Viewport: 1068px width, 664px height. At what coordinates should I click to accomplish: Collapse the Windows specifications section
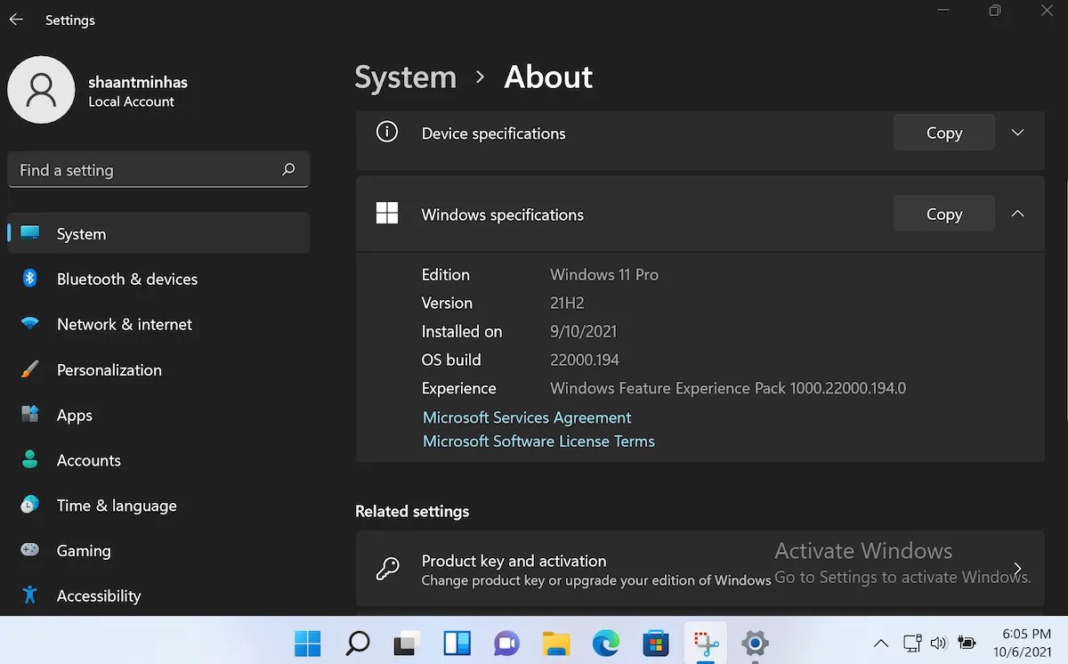coord(1017,214)
